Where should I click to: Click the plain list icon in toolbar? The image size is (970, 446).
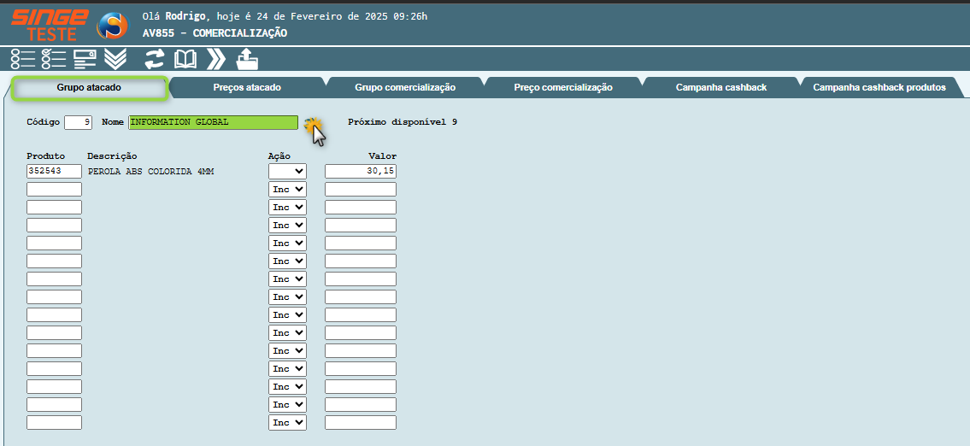click(23, 59)
